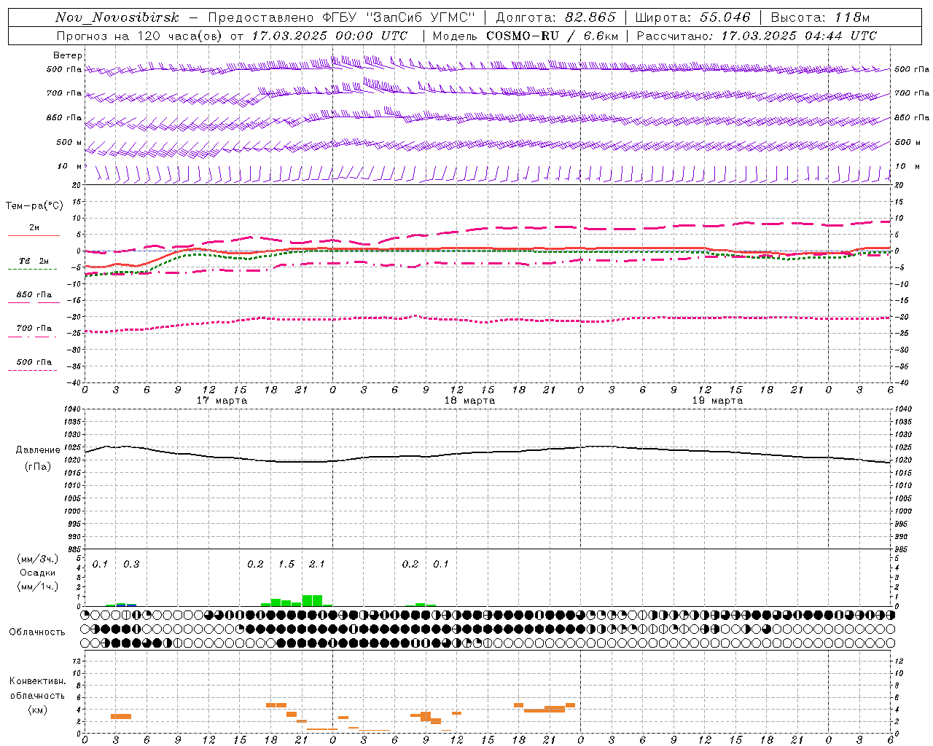Click "Рассчитано: 17.03.2025 04:44 UTC" text
Viewport: 933px width, 746px height.
[757, 36]
